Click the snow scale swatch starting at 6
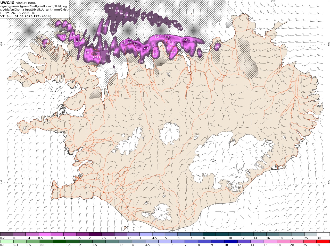Image resolution: width=330 pixels, height=247 pixels. click(x=184, y=234)
